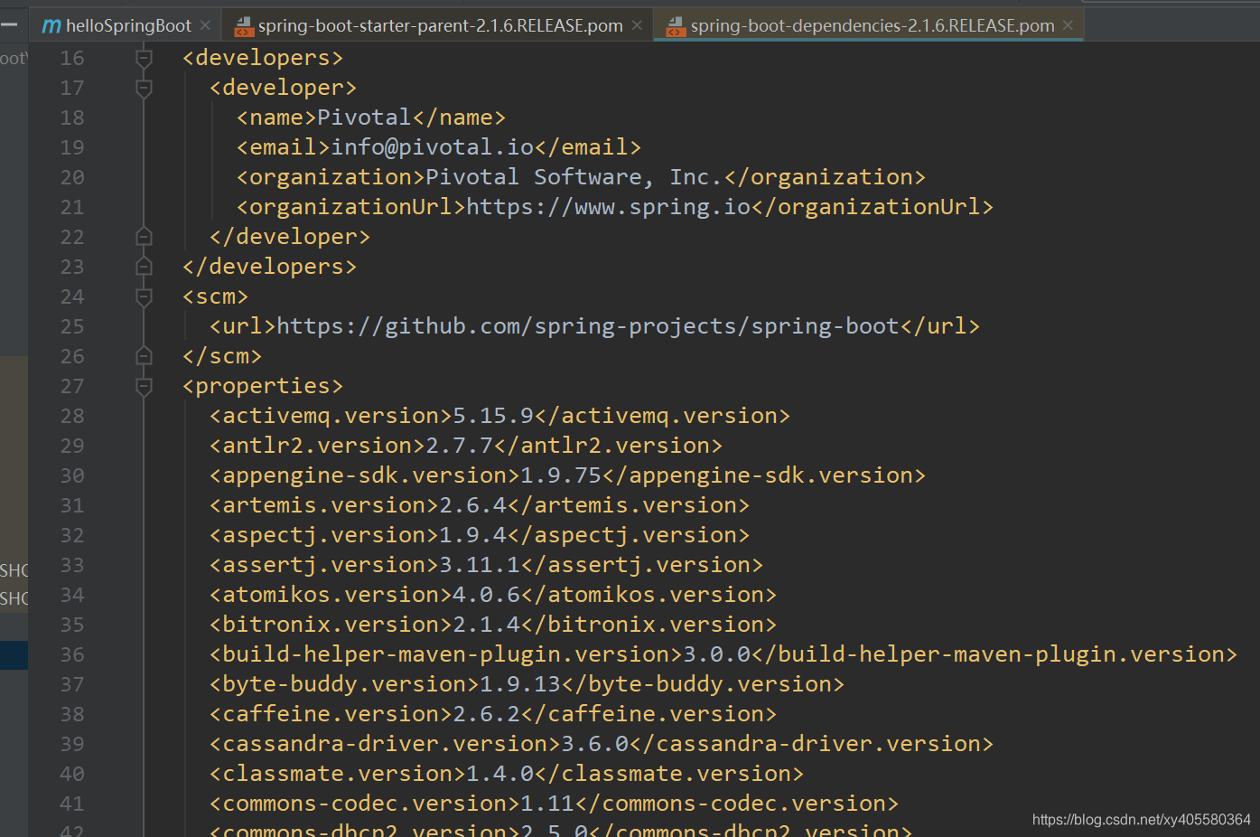The height and width of the screenshot is (837, 1260).
Task: Click the closing developers tag on line 23
Action: 269,267
